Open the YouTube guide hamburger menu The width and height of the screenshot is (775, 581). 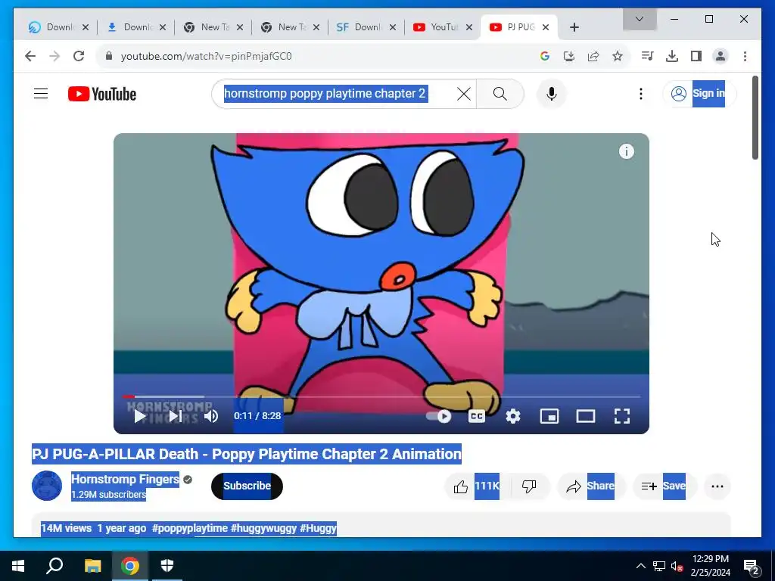click(41, 93)
